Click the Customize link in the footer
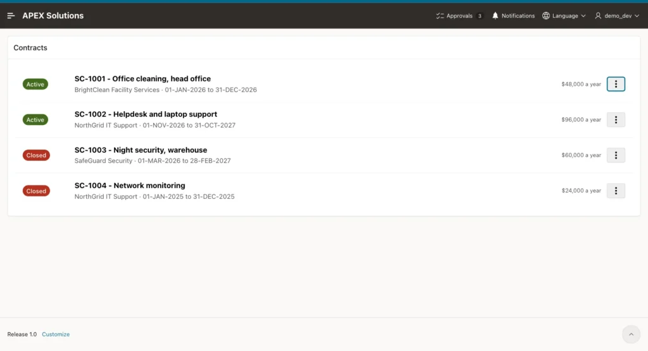 pyautogui.click(x=56, y=335)
